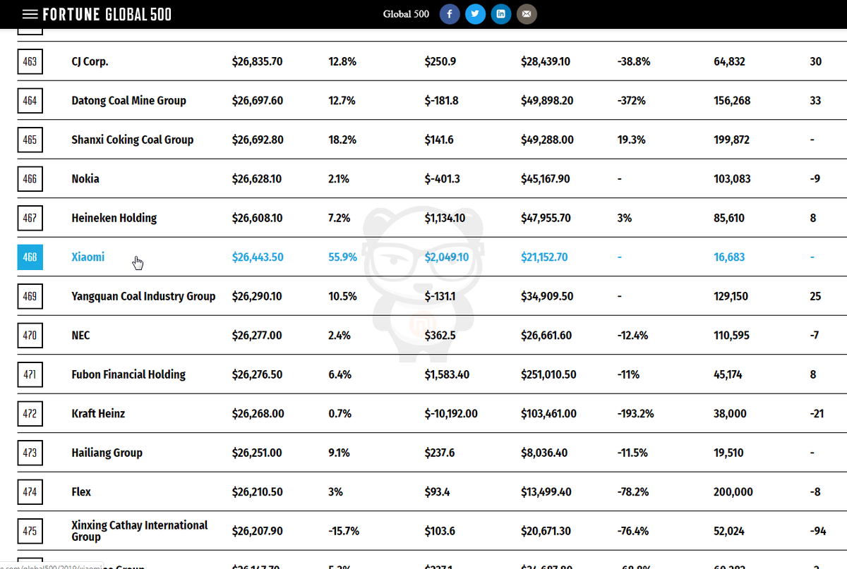This screenshot has width=847, height=569.
Task: Select the Kraft Heinz company name
Action: click(x=98, y=414)
